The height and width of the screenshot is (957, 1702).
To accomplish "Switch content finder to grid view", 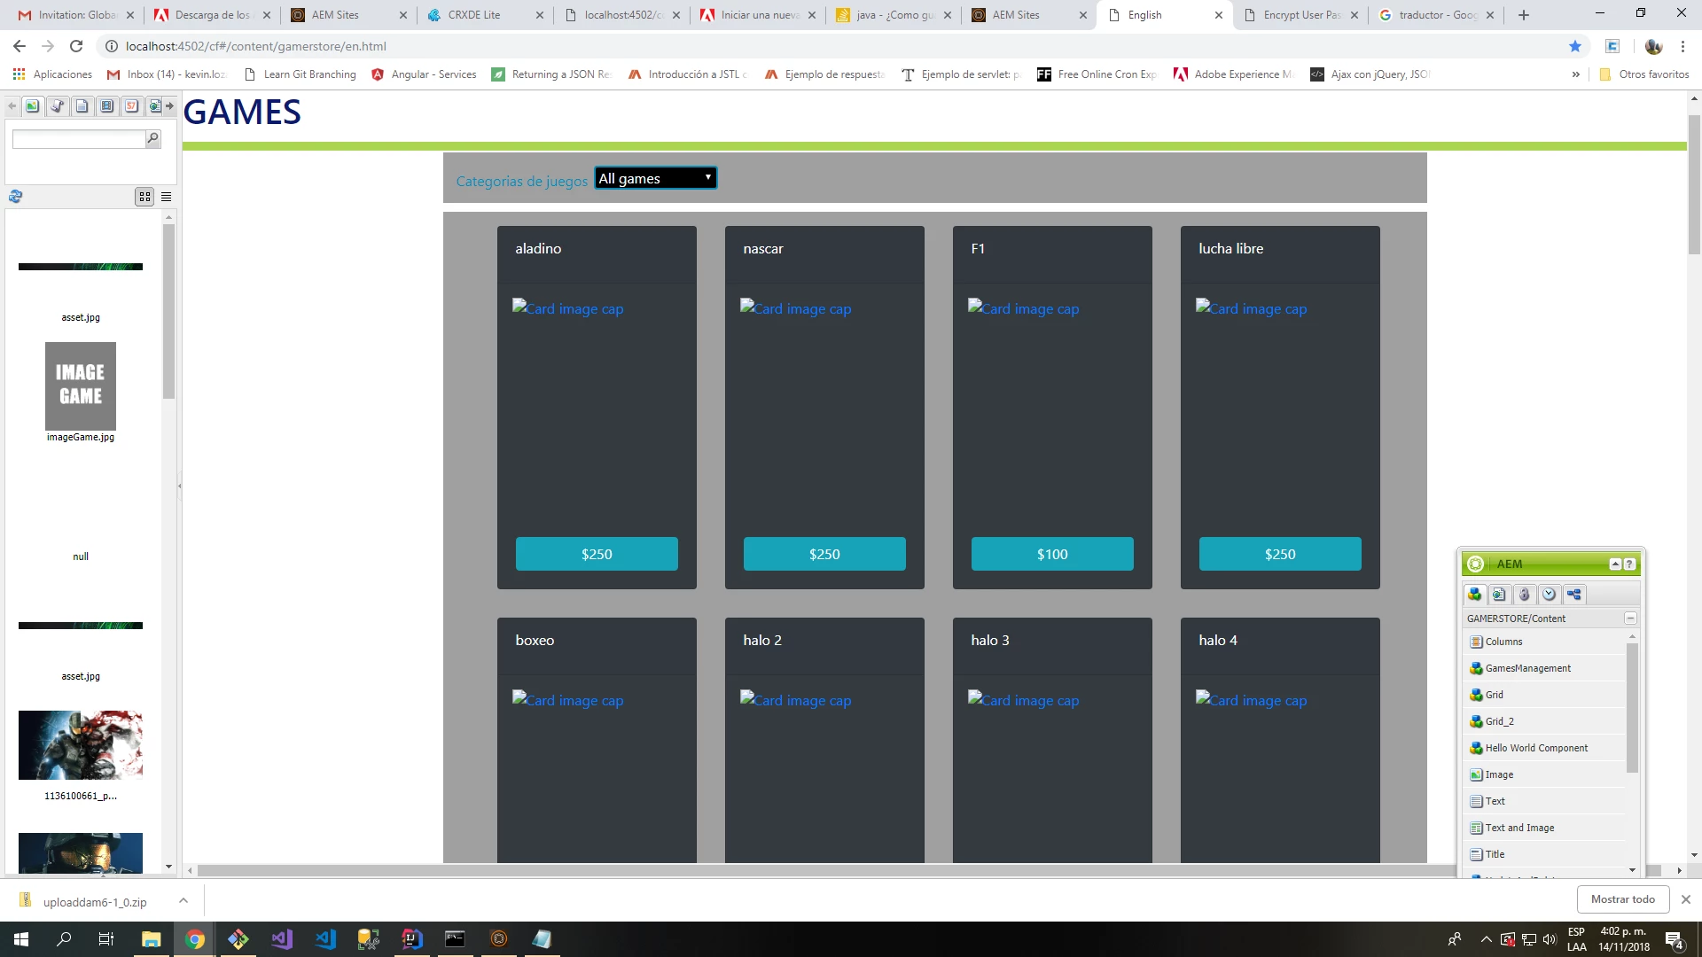I will coord(144,197).
